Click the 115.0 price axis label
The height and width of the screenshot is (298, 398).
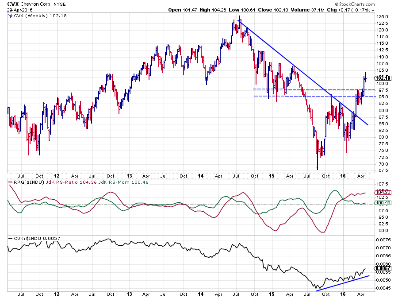(382, 43)
